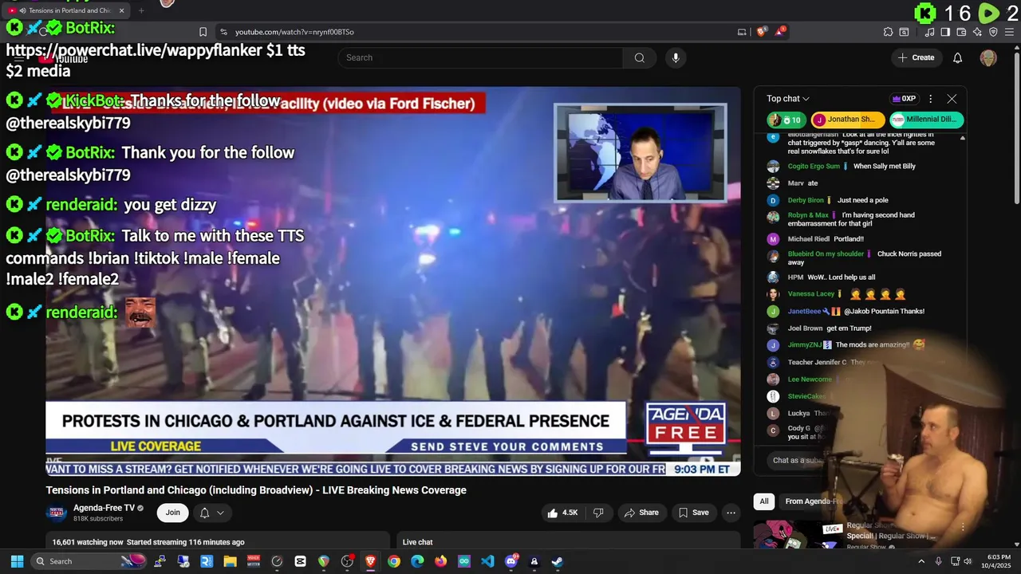Screen dimensions: 1021x574
Task: Open the Brave music playlist icon
Action: (x=929, y=32)
